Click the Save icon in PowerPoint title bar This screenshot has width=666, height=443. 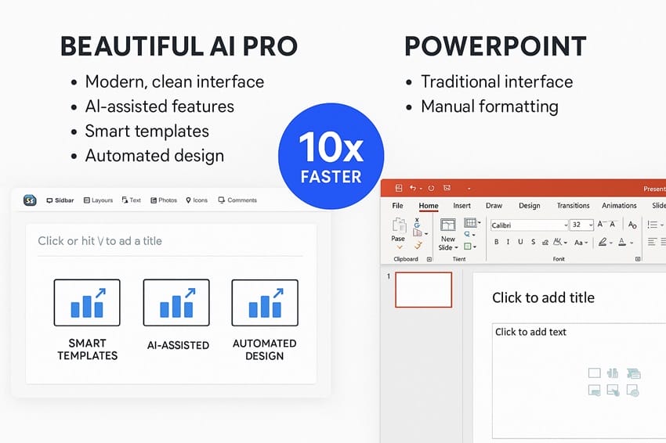[398, 188]
